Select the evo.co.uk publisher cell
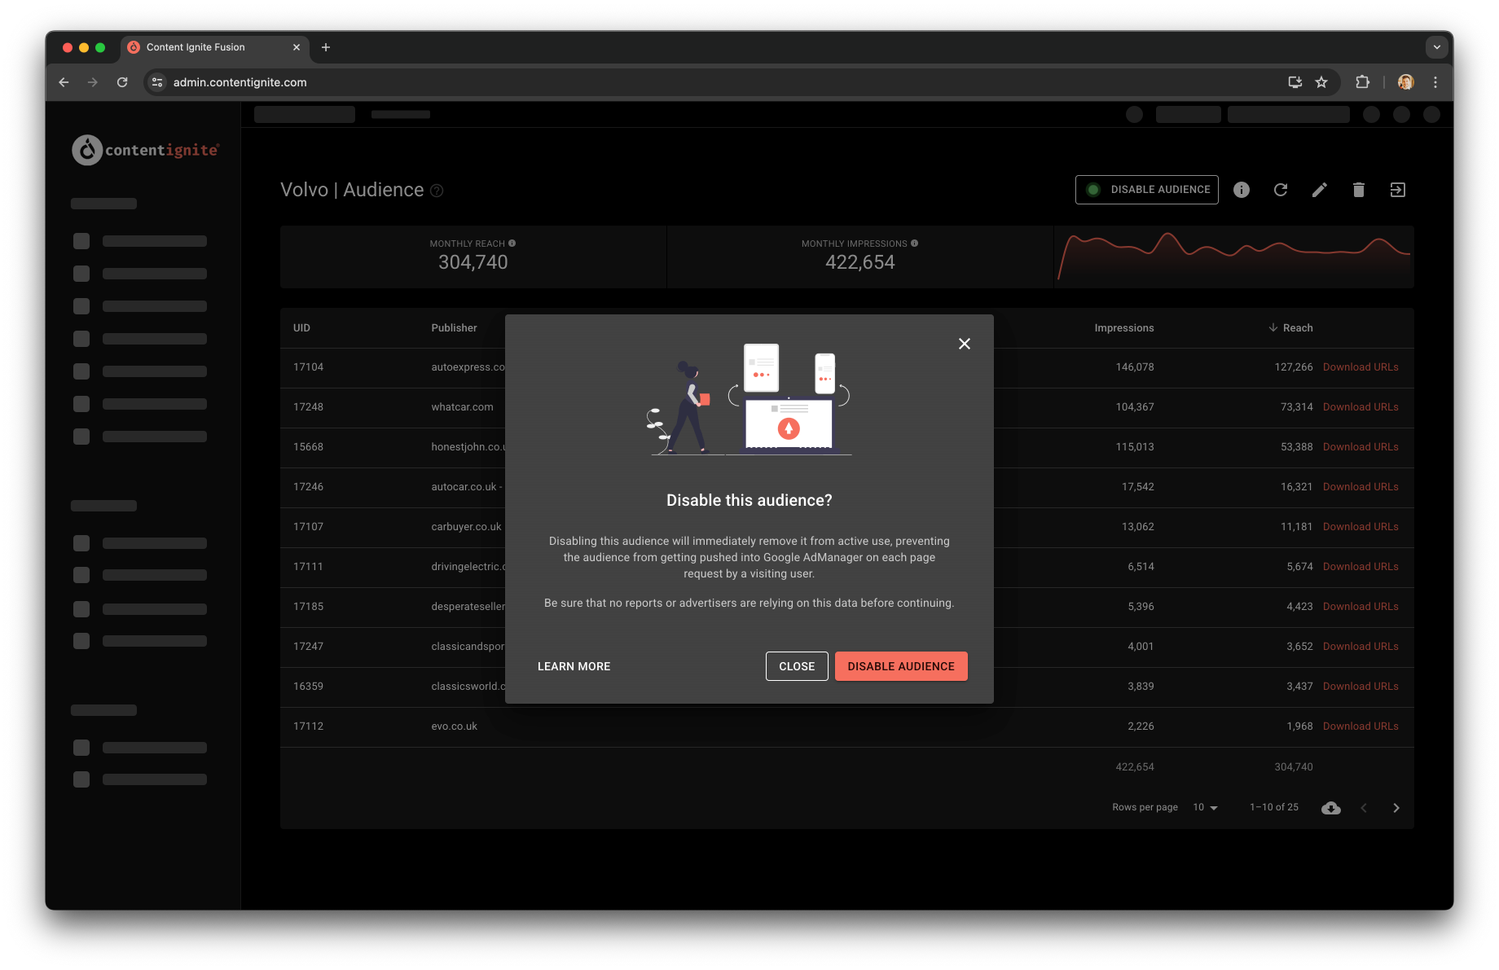Viewport: 1499px width, 970px height. [x=454, y=726]
